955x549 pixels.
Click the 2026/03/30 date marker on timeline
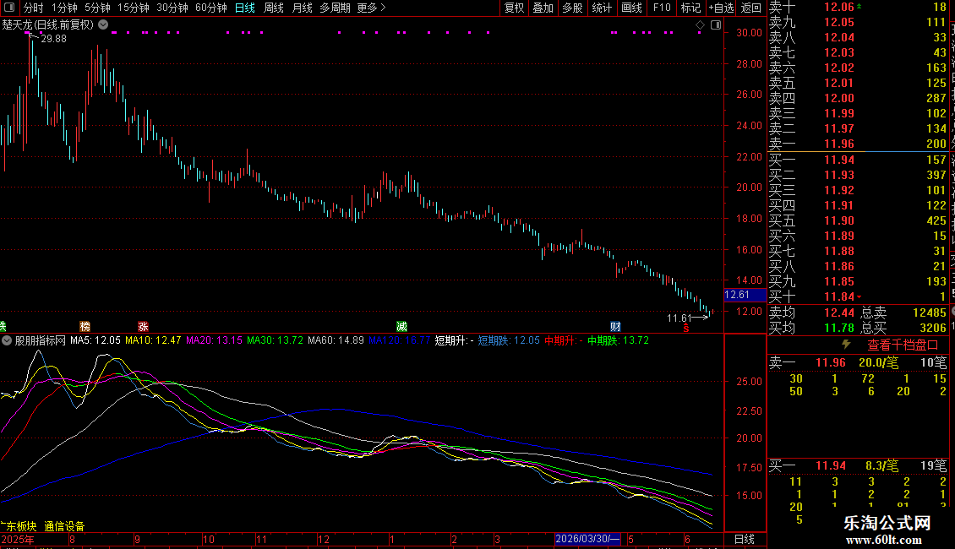point(587,539)
